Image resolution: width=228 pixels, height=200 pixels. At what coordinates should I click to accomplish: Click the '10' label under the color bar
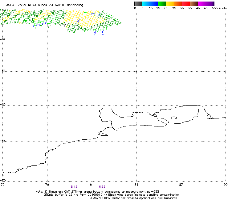point(151,8)
